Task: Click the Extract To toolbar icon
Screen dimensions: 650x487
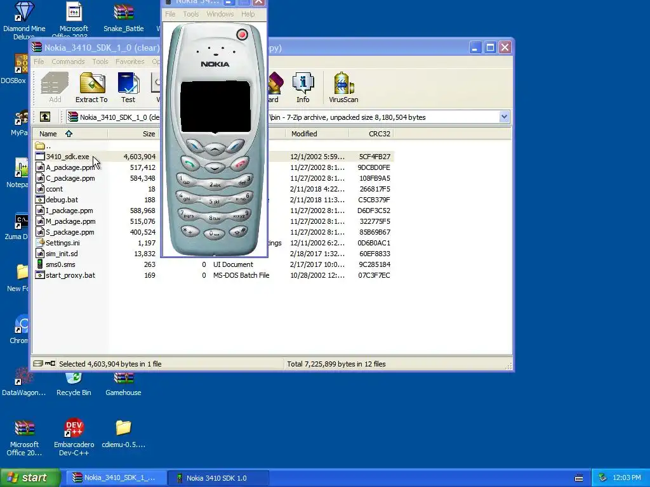Action: pyautogui.click(x=91, y=88)
